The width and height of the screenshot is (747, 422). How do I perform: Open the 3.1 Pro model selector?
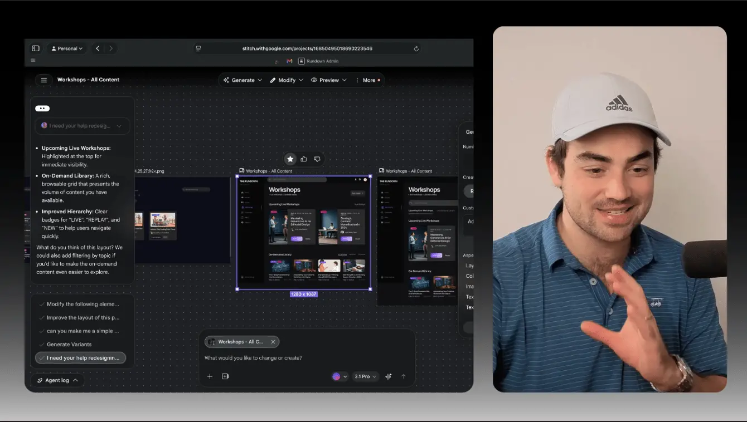[365, 377]
